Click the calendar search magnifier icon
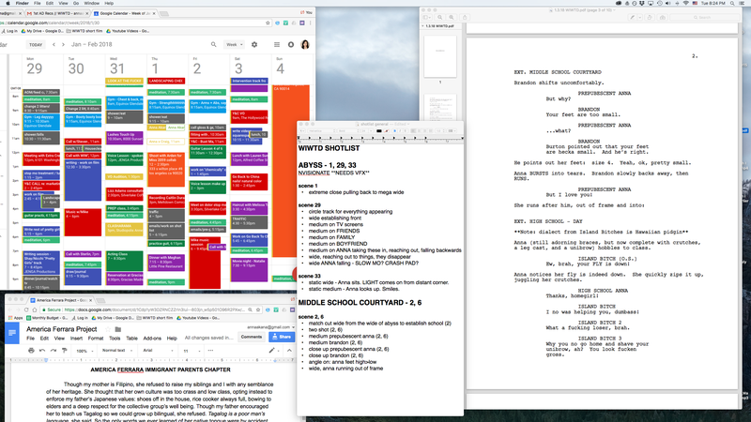The height and width of the screenshot is (422, 751). (x=214, y=44)
